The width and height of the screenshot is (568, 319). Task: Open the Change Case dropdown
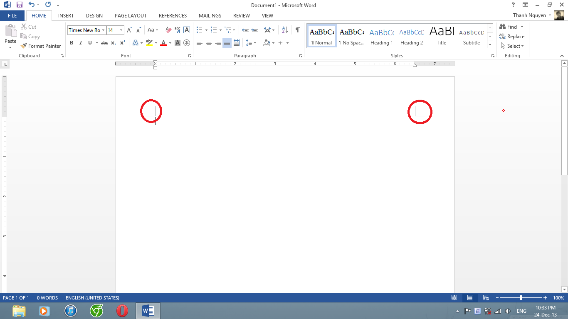click(x=153, y=30)
